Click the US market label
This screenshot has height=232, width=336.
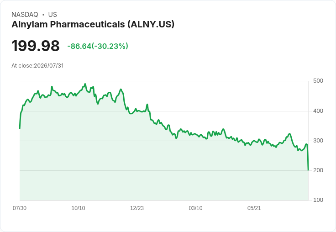52,15
